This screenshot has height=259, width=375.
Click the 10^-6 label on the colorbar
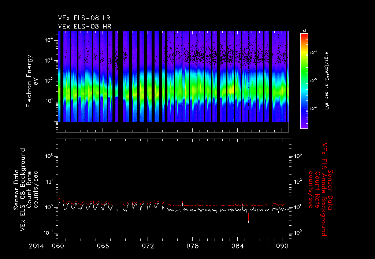coord(313,109)
